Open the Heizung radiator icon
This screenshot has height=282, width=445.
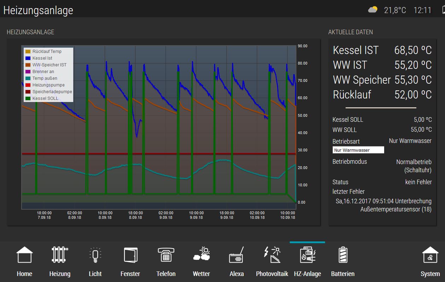coord(60,255)
